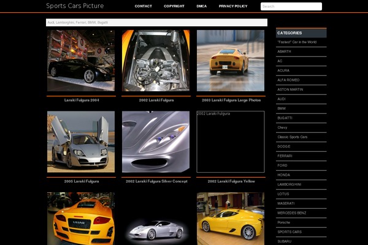The height and width of the screenshot is (245, 368).
Task: Open the BUGATTI category
Action: [x=285, y=118]
